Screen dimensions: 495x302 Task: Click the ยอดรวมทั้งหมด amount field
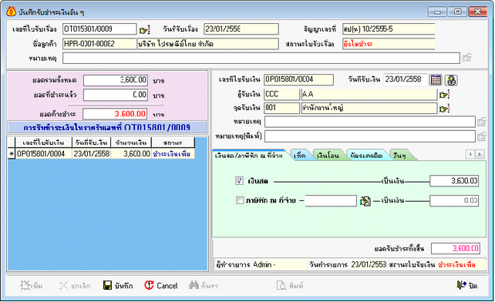(x=116, y=80)
